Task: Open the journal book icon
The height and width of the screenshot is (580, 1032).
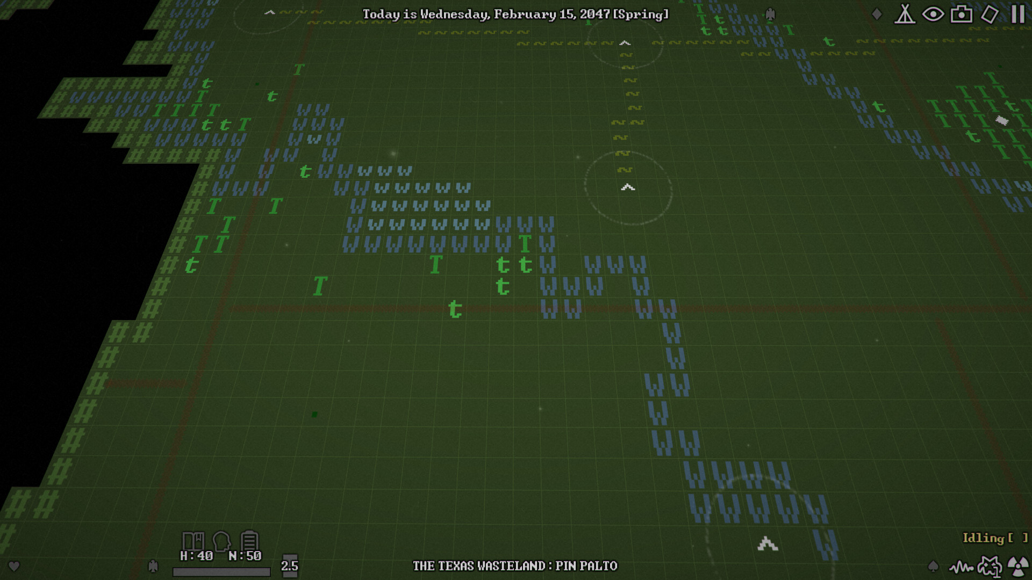Action: (195, 541)
